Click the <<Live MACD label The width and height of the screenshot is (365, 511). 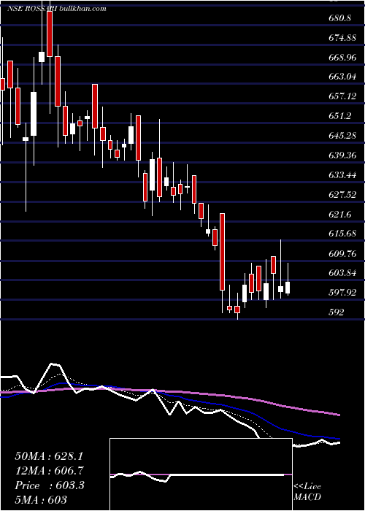307,491
